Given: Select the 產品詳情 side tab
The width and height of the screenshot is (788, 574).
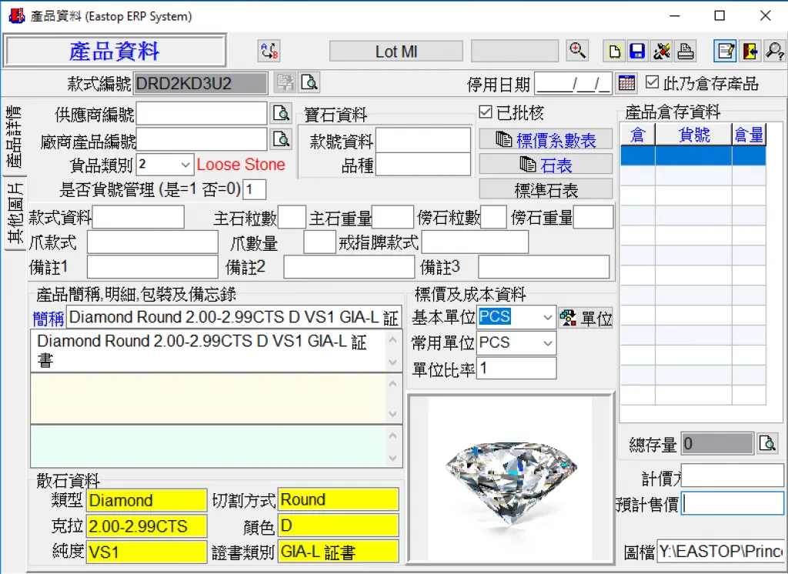Looking at the screenshot, I should click(x=13, y=138).
